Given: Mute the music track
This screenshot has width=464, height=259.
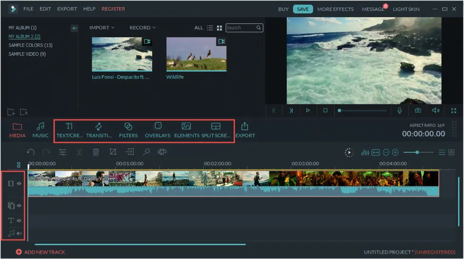Looking at the screenshot, I should (20, 233).
